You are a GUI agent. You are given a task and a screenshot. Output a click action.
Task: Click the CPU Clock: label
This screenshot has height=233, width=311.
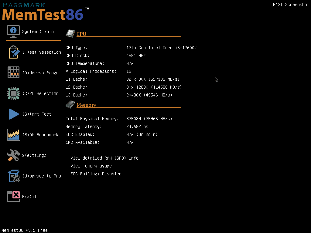coord(77,56)
